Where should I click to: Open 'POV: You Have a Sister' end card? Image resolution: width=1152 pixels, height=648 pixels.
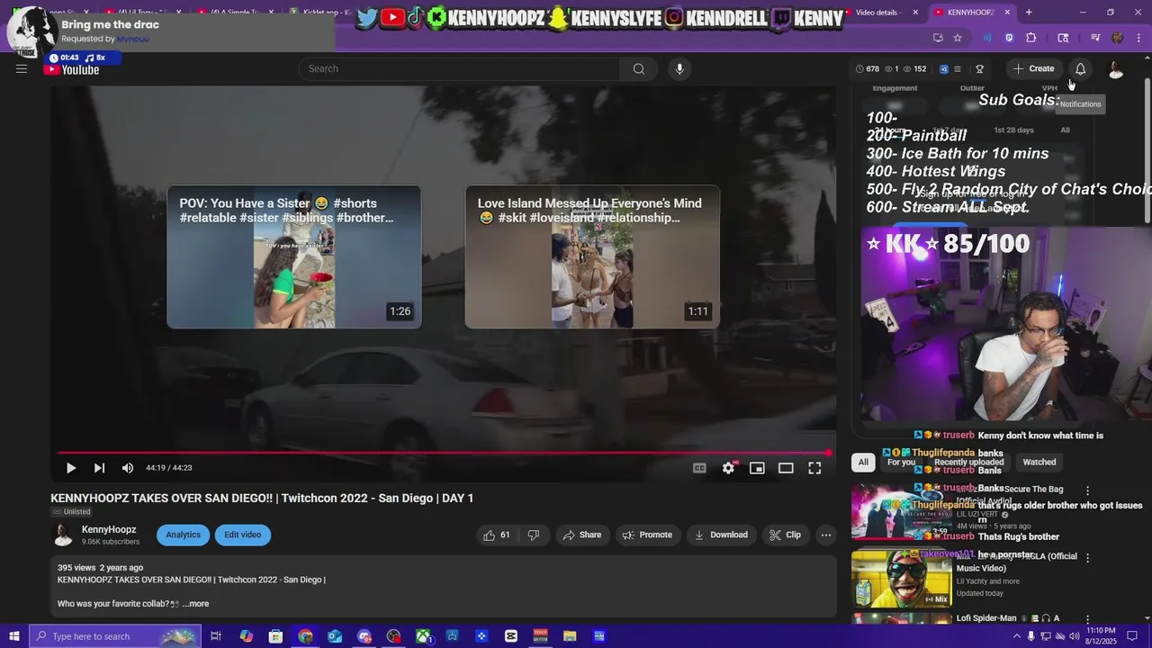click(x=294, y=256)
